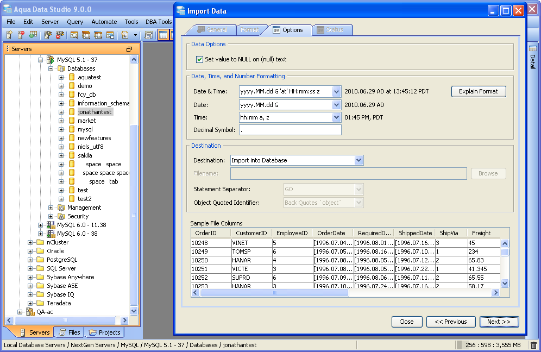Click the scroll down arrow of sample table
Viewport: 541px width, 352px height.
click(505, 284)
